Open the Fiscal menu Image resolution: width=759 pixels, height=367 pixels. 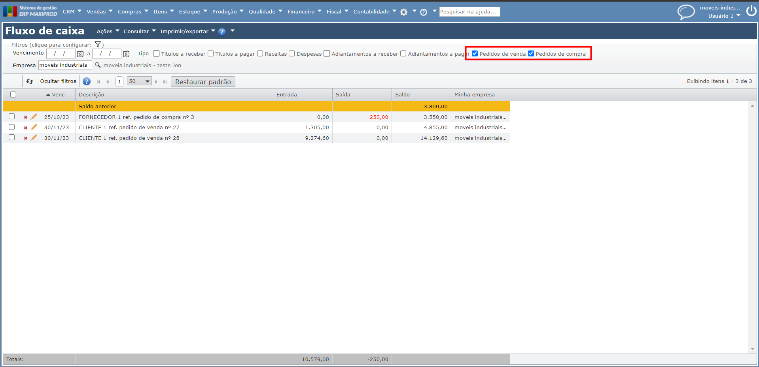(337, 11)
